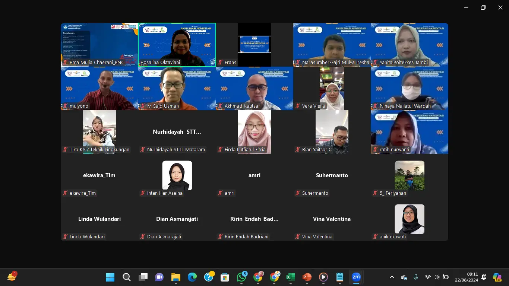
Task: Open Wi-Fi settings from the system tray
Action: 427,277
